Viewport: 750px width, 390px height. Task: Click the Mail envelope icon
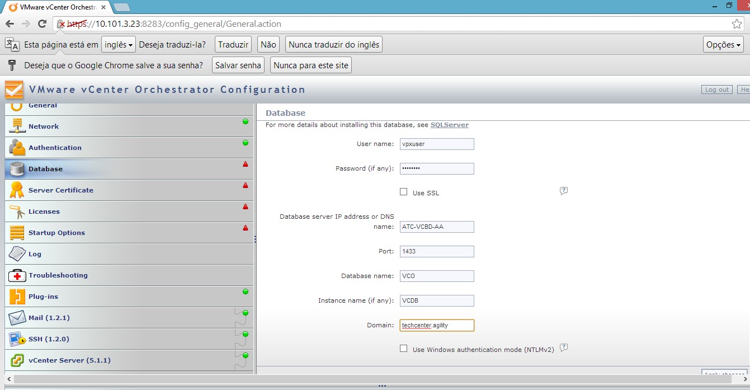click(17, 318)
